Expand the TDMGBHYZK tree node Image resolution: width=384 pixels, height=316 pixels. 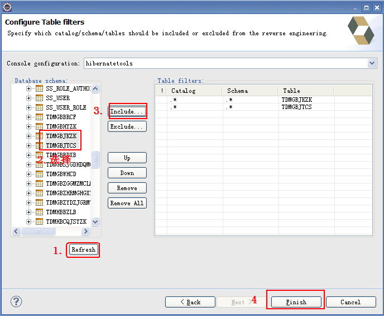28,126
